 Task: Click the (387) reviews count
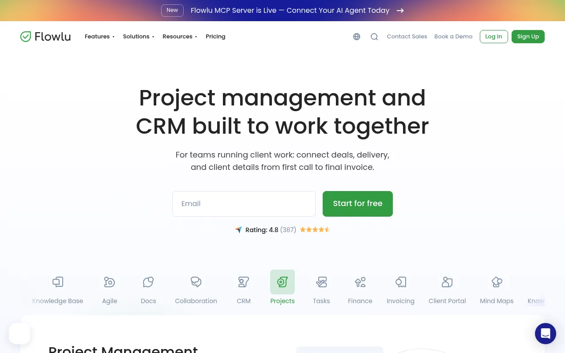tap(288, 230)
